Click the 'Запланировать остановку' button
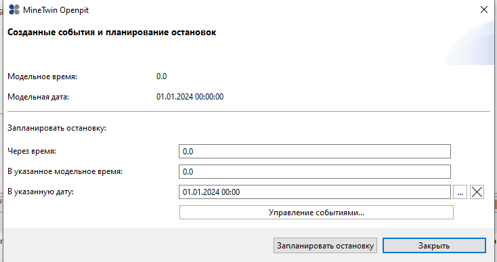 325,246
